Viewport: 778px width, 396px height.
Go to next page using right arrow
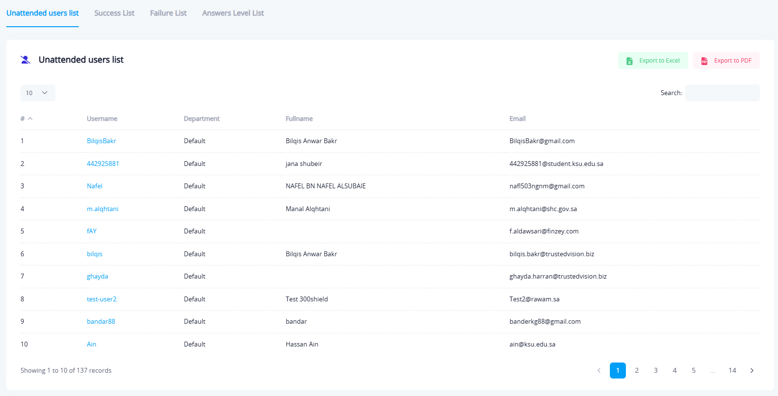(x=752, y=370)
